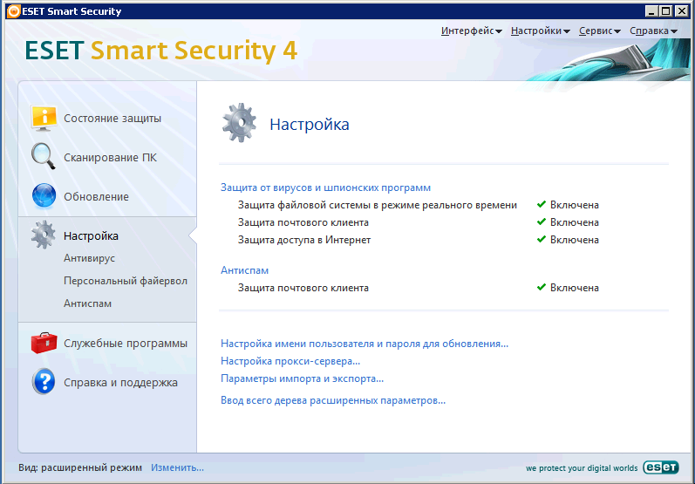695x484 pixels.
Task: Toggle real-time file system protection Включена status
Action: click(x=568, y=205)
